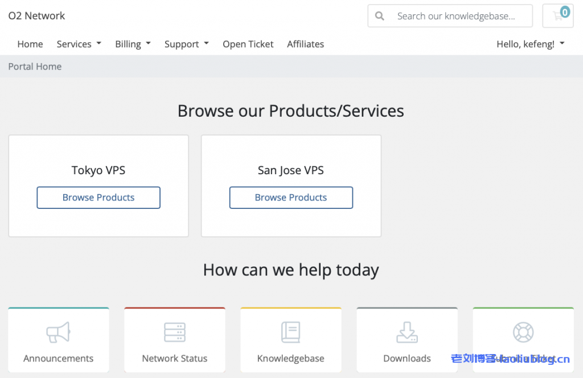Open the Knowledgebase book icon
The image size is (583, 378).
(x=291, y=332)
